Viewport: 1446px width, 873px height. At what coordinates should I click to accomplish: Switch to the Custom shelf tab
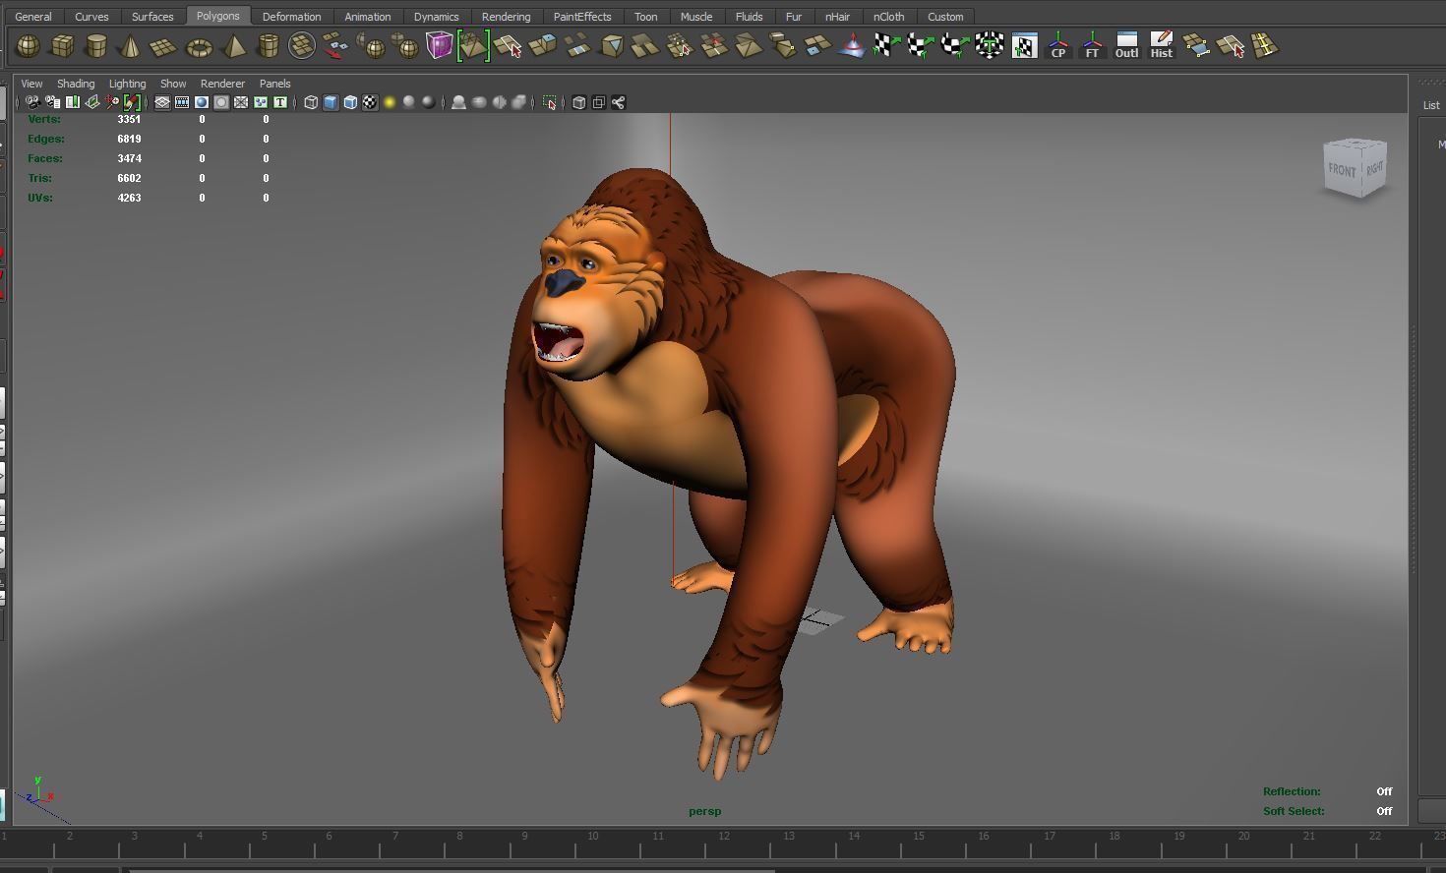click(x=945, y=17)
